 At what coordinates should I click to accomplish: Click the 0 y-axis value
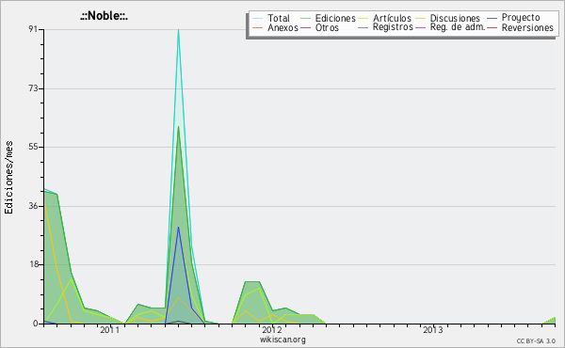(36, 324)
